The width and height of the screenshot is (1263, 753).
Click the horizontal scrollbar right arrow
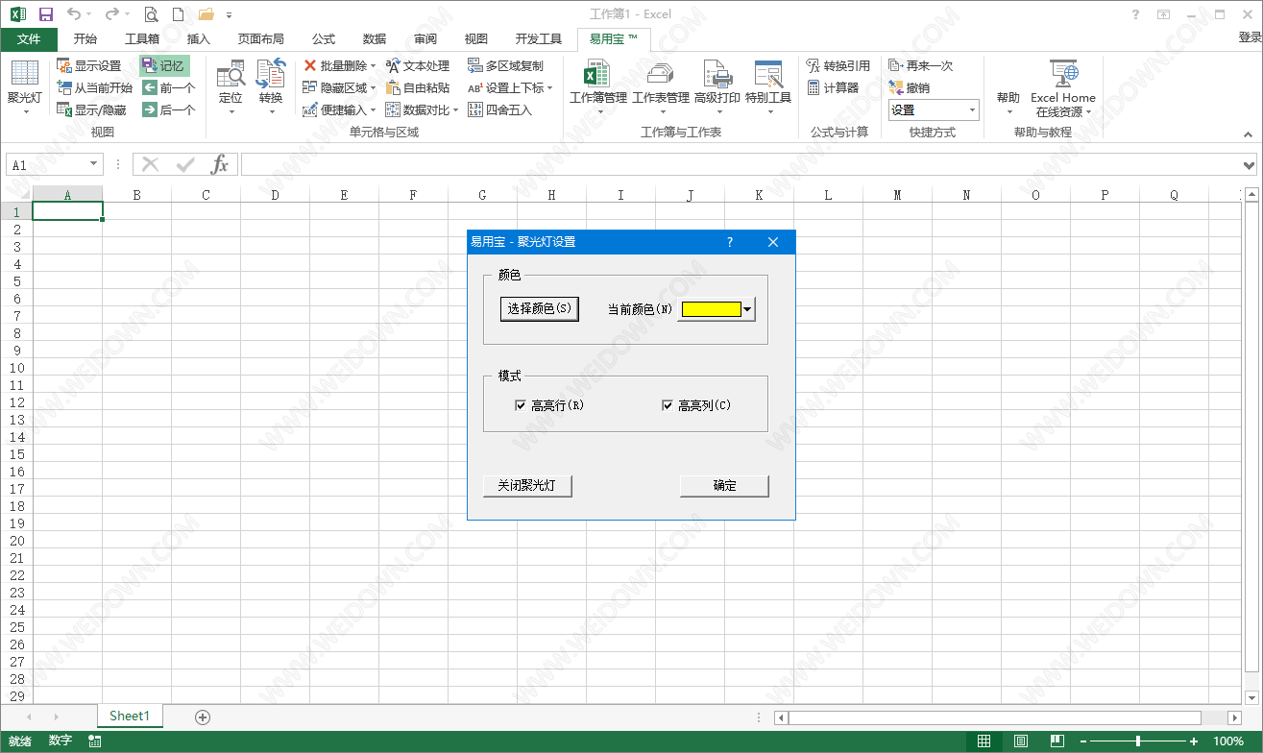coord(1234,717)
